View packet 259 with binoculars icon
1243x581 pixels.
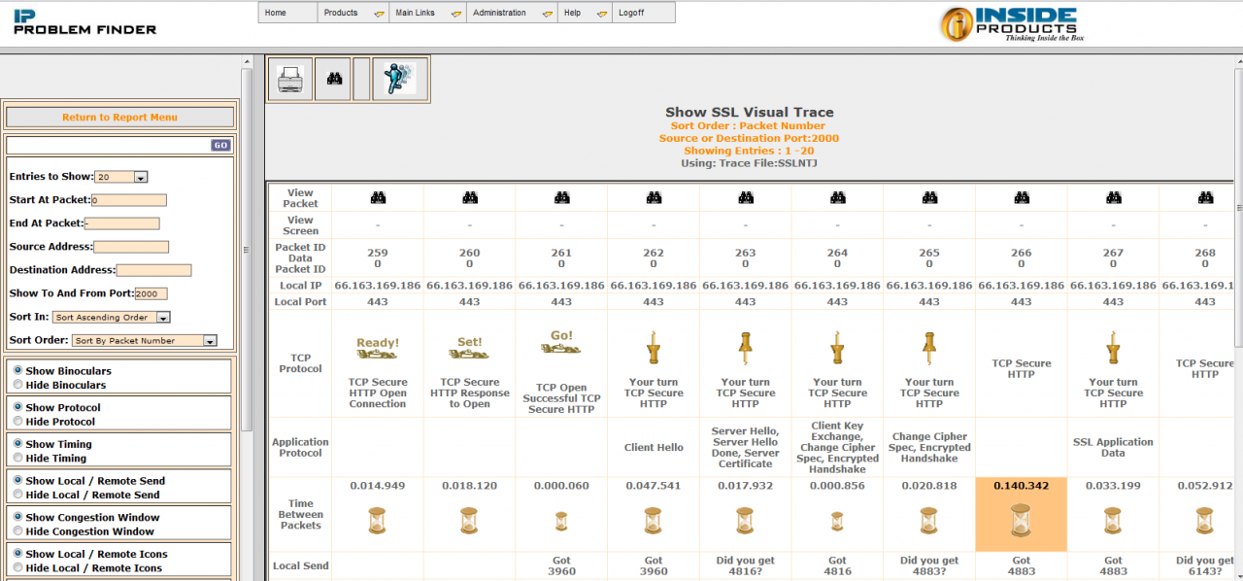pyautogui.click(x=378, y=198)
